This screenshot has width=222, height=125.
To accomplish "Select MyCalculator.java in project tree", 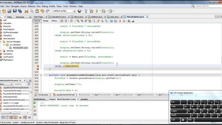I will click(20, 48).
